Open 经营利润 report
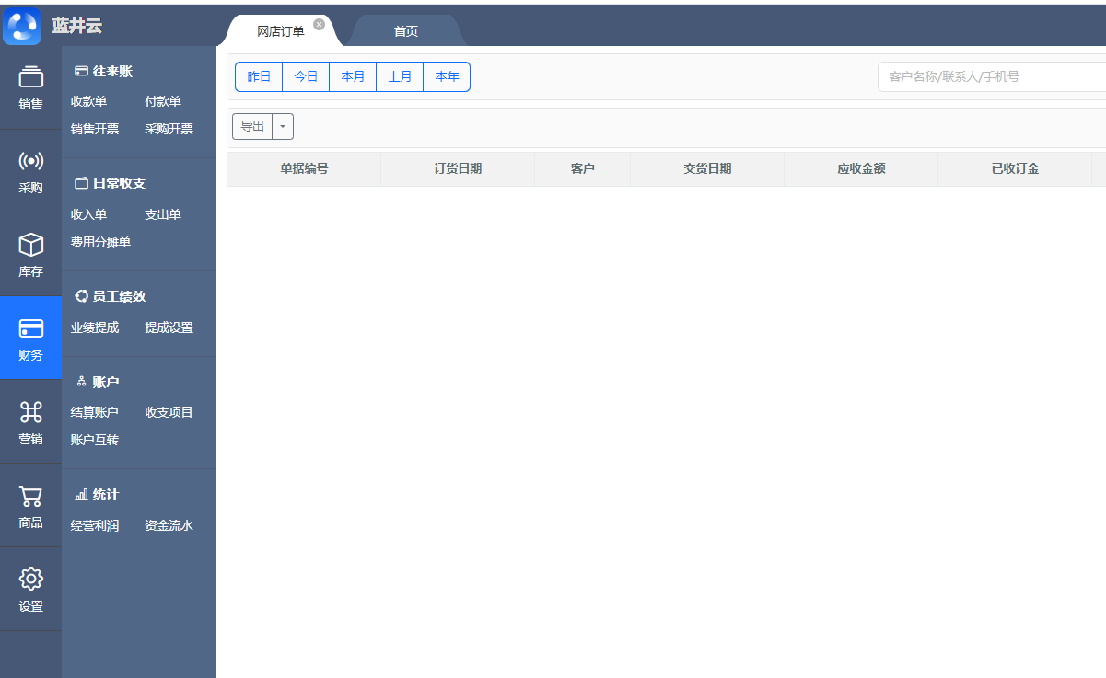 pyautogui.click(x=95, y=525)
